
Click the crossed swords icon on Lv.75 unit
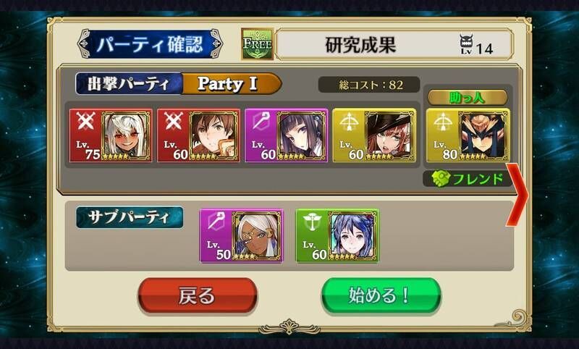pos(86,121)
